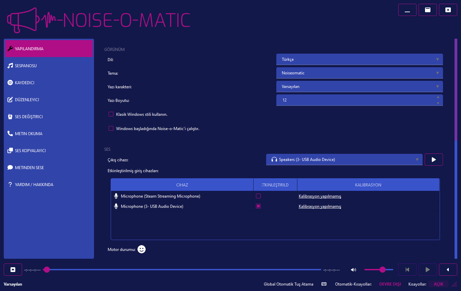The height and width of the screenshot is (291, 461).
Task: Toggle Otomatik-Kısayollar DEVRE DIŞI status
Action: pos(390,284)
